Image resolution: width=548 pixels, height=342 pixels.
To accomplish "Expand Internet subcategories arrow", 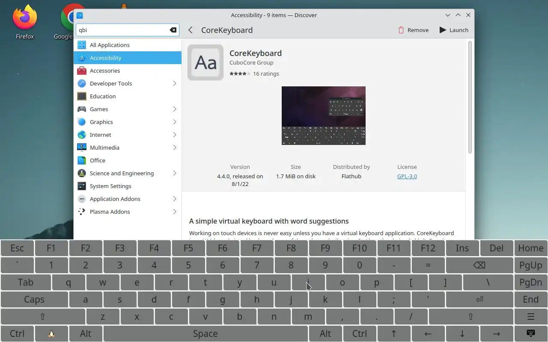I will click(175, 135).
